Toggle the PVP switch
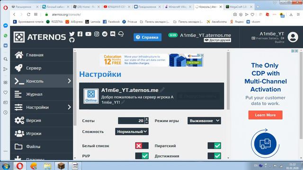This screenshot has width=303, height=170. click(142, 156)
